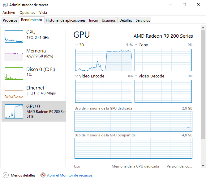Click the Menos detalles up-arrow icon
The height and width of the screenshot is (183, 206).
(x=6, y=175)
